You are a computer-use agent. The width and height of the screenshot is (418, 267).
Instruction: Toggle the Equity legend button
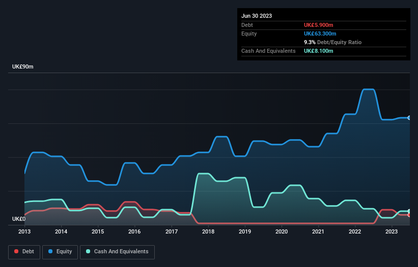pyautogui.click(x=60, y=252)
